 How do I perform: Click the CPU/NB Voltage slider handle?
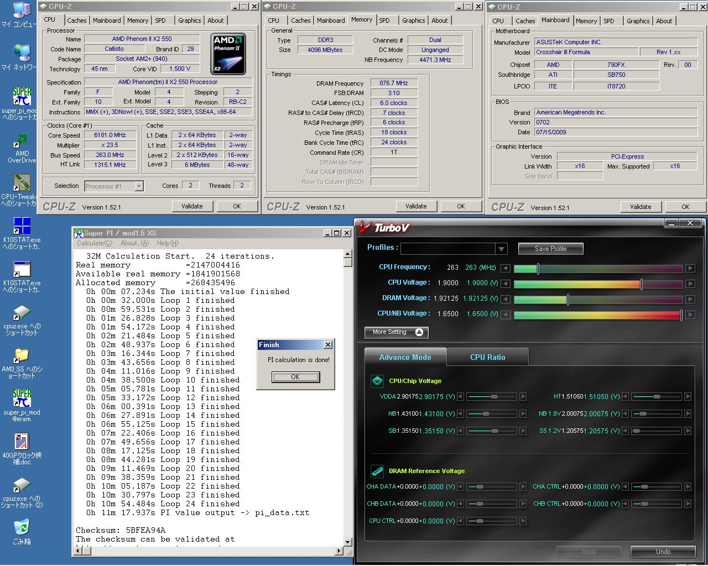pos(681,315)
